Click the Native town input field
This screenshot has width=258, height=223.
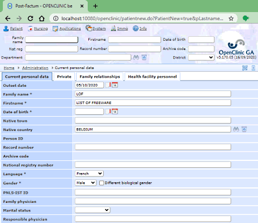pos(153,121)
